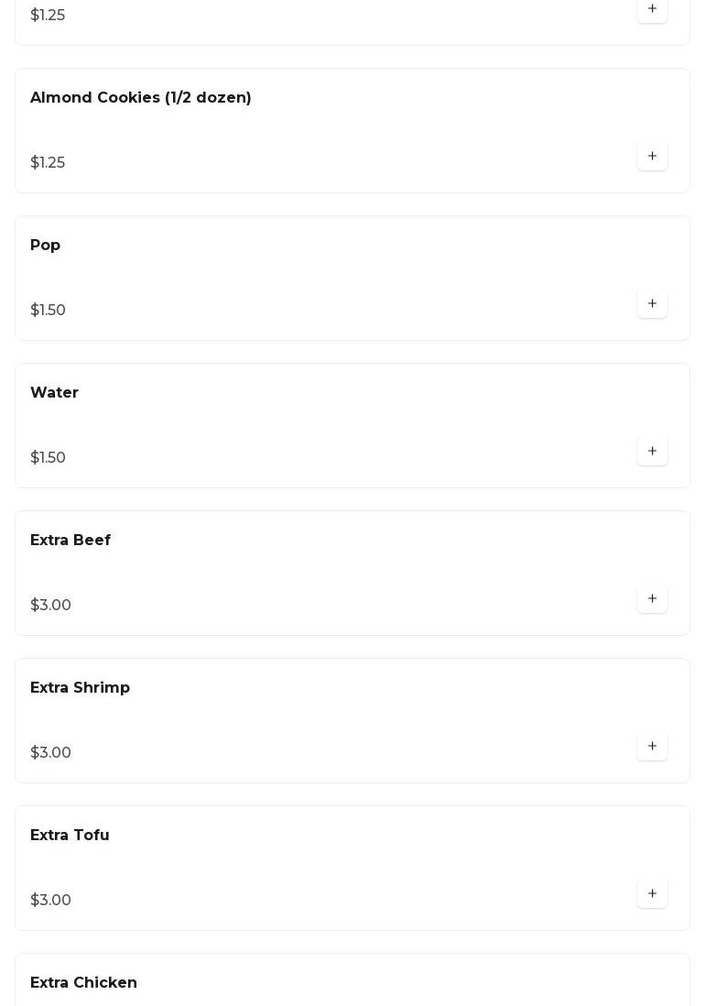Open the Extra Chicken menu item
The height and width of the screenshot is (1006, 705).
tap(84, 983)
